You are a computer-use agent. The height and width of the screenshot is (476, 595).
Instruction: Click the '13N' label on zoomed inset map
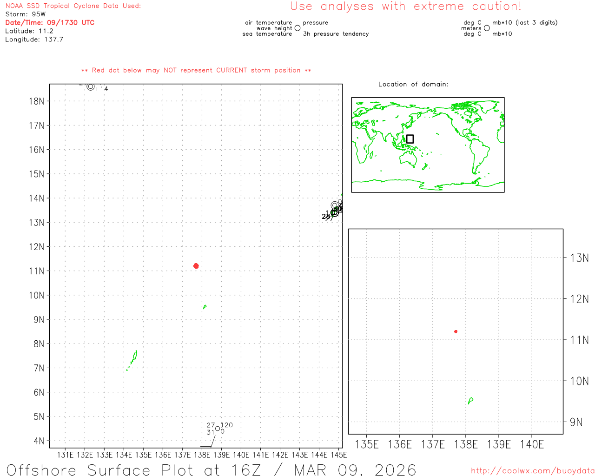click(580, 258)
